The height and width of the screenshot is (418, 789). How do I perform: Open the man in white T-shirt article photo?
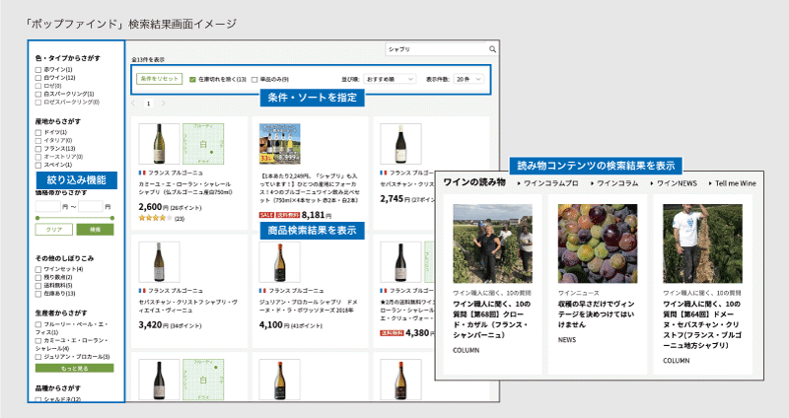(x=702, y=244)
